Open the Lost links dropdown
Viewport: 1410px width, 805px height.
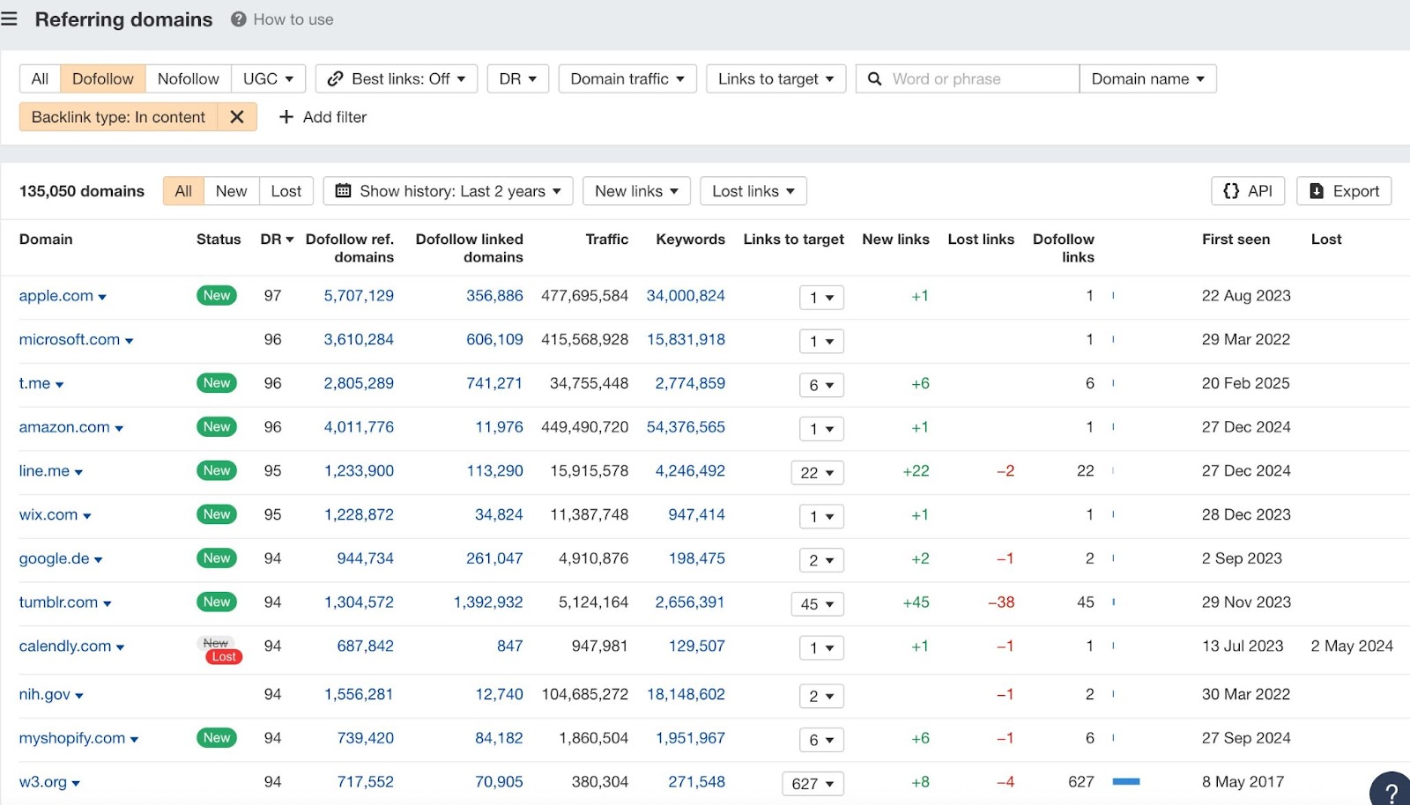point(753,191)
